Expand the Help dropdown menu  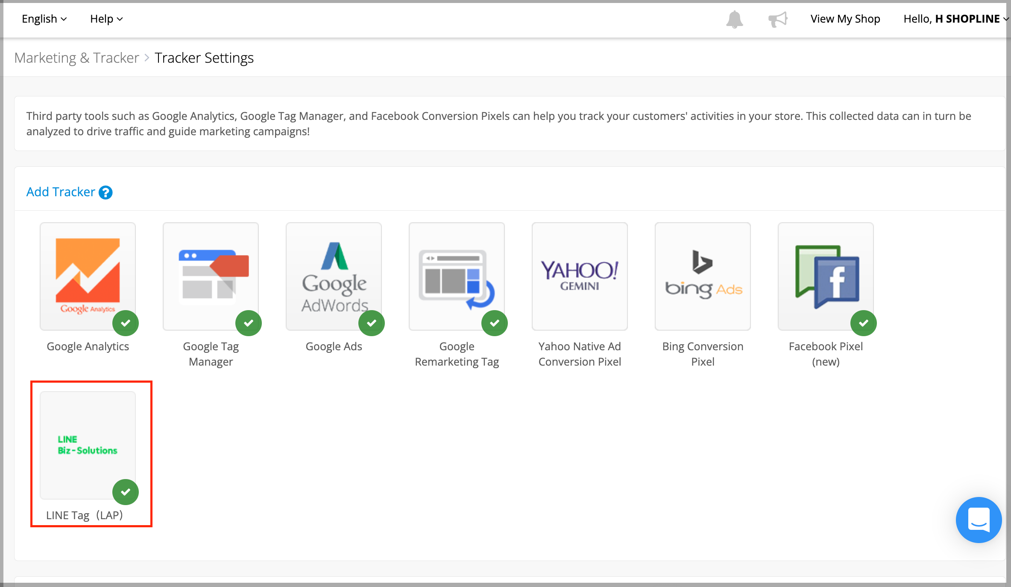point(106,19)
